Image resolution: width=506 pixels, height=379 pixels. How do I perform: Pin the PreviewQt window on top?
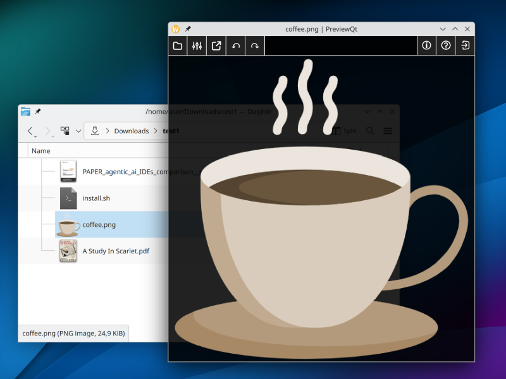point(187,28)
